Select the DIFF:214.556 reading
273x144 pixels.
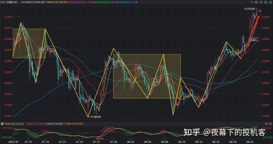click(55, 124)
